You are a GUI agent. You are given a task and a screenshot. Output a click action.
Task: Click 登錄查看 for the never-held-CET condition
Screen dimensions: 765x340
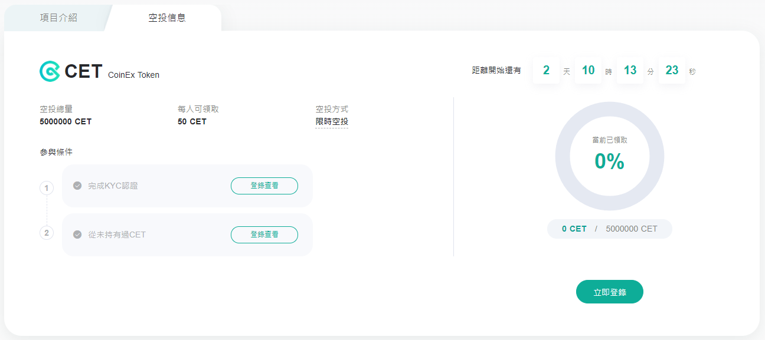pos(264,235)
